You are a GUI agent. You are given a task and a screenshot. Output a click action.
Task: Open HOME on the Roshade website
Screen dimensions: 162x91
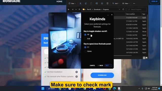point(59,2)
